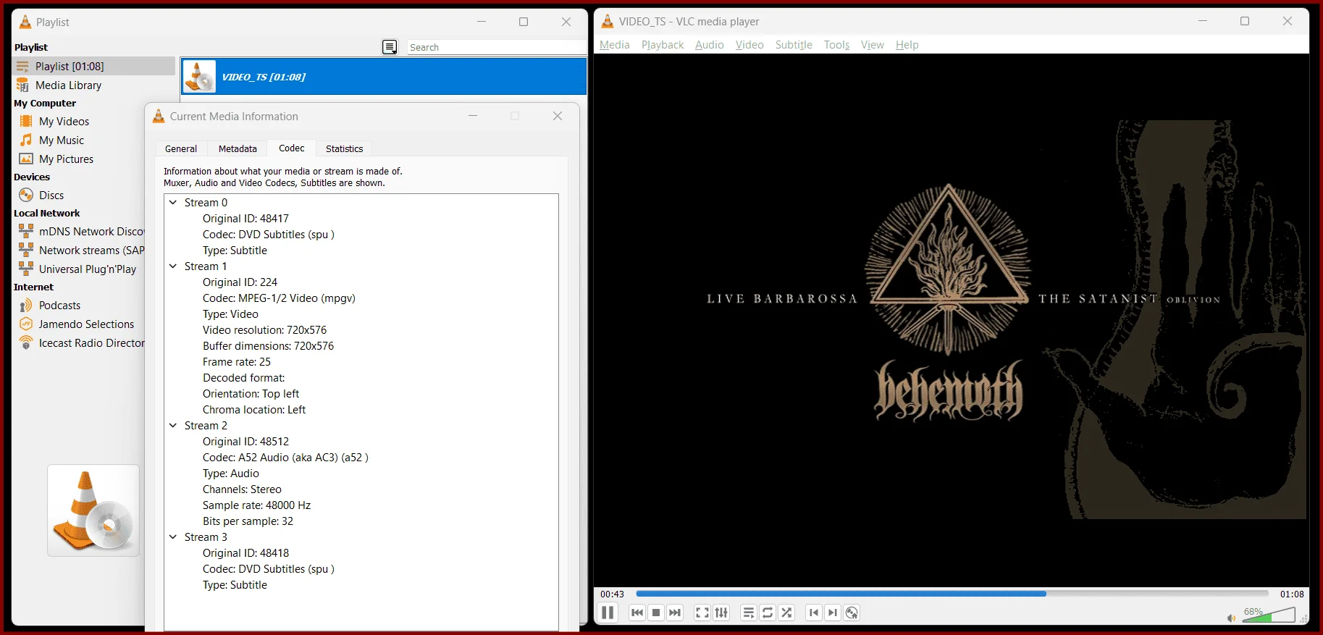
Task: Open the Subtitle menu
Action: 794,45
